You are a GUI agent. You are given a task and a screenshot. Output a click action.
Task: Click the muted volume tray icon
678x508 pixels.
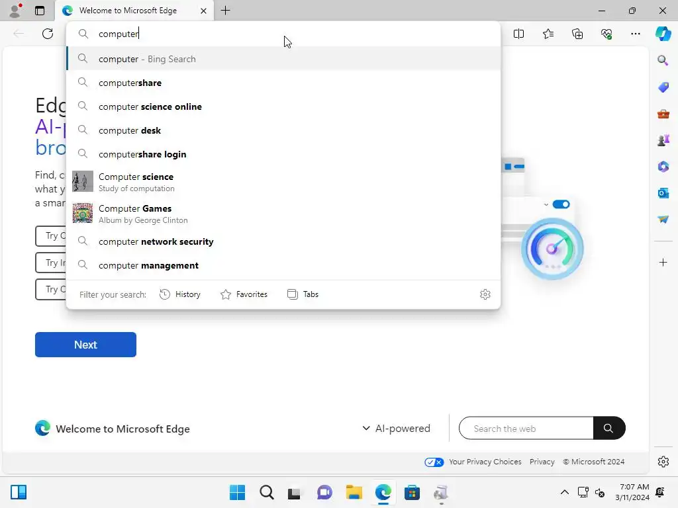point(600,492)
